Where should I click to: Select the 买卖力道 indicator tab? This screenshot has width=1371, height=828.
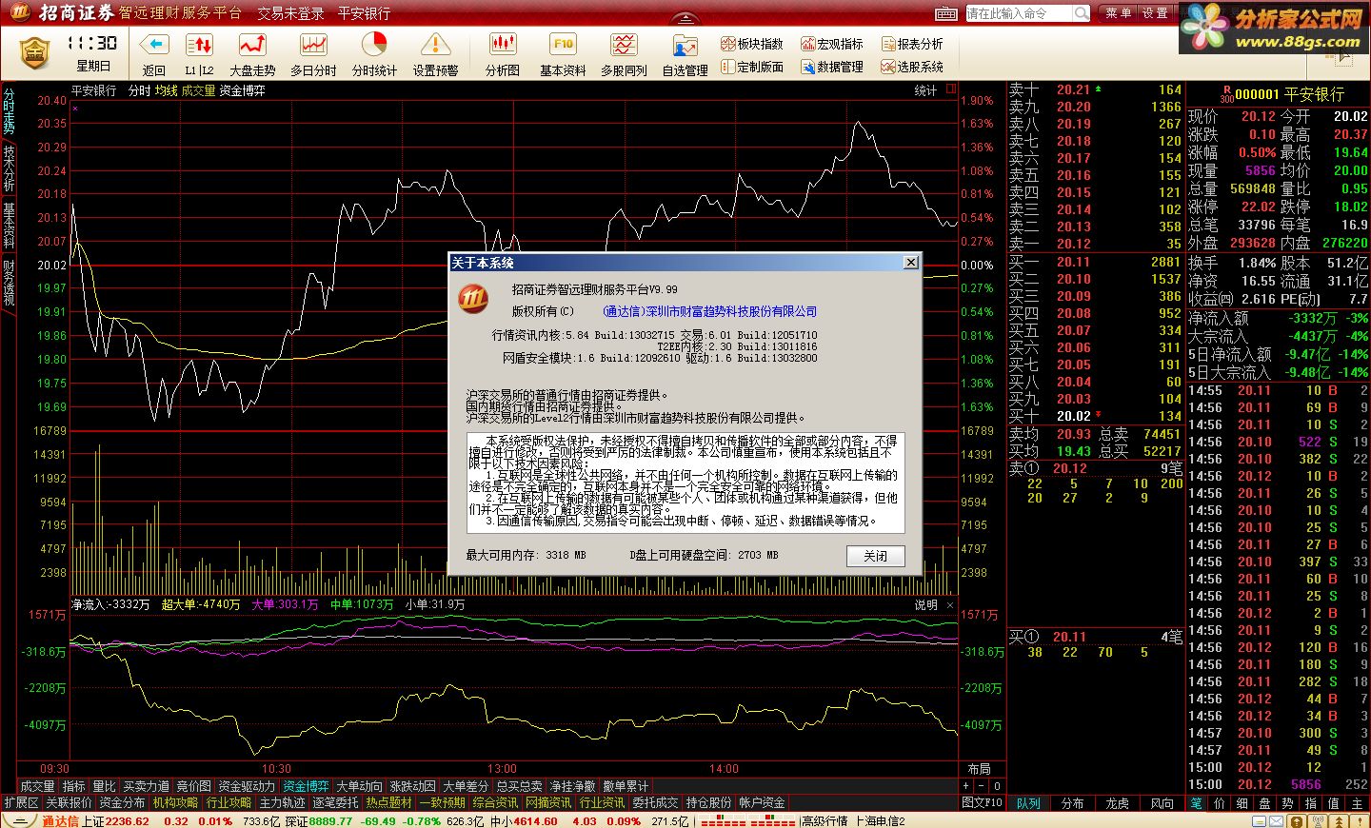(x=146, y=786)
